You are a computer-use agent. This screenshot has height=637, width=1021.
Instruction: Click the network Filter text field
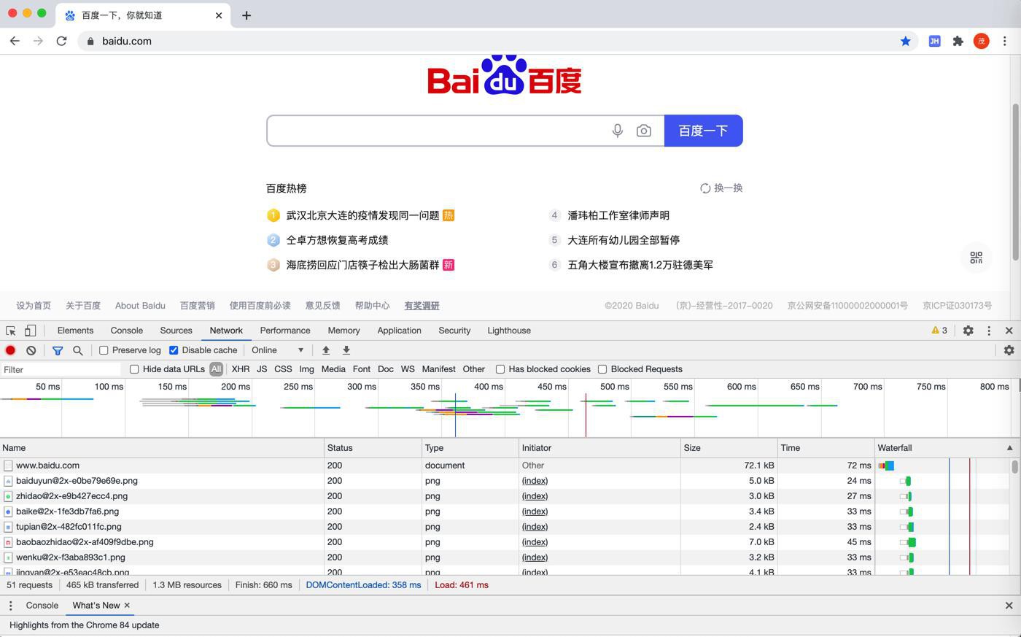61,369
